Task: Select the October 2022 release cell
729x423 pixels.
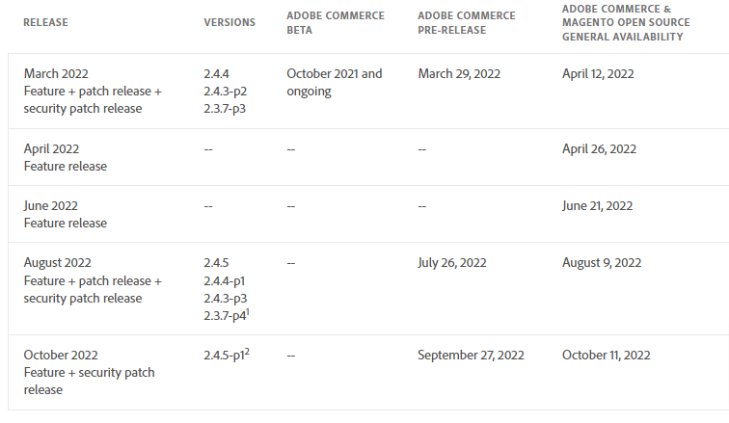Action: [x=89, y=372]
